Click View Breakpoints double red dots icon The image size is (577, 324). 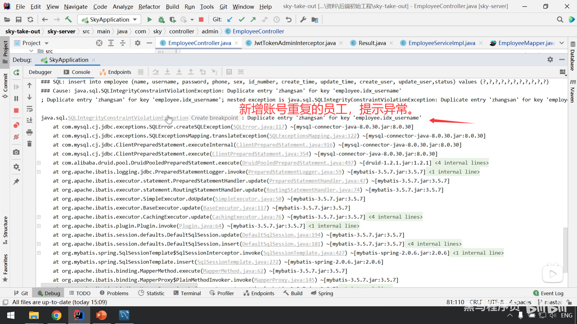coord(17,125)
